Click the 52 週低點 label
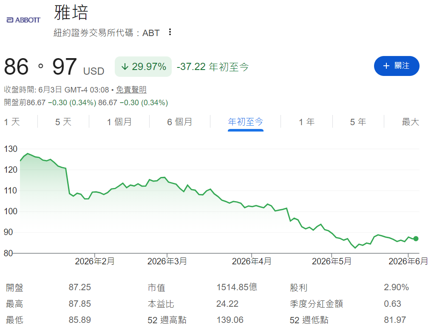431x325 pixels. [309, 320]
